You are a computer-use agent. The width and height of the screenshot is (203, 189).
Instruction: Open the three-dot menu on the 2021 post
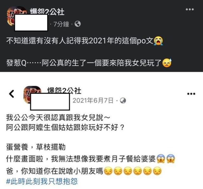pos(191,94)
